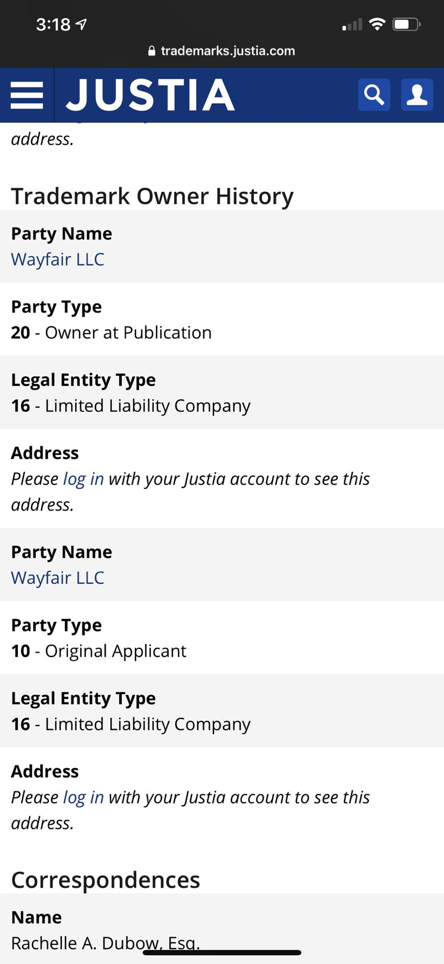This screenshot has width=444, height=964.
Task: Tap the JUSTIA logo
Action: click(150, 95)
